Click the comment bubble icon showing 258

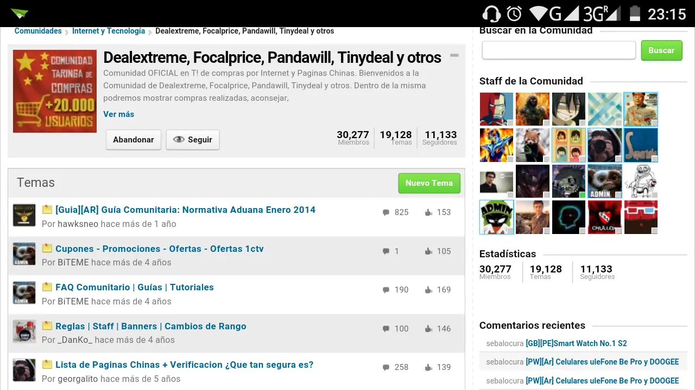click(x=386, y=367)
